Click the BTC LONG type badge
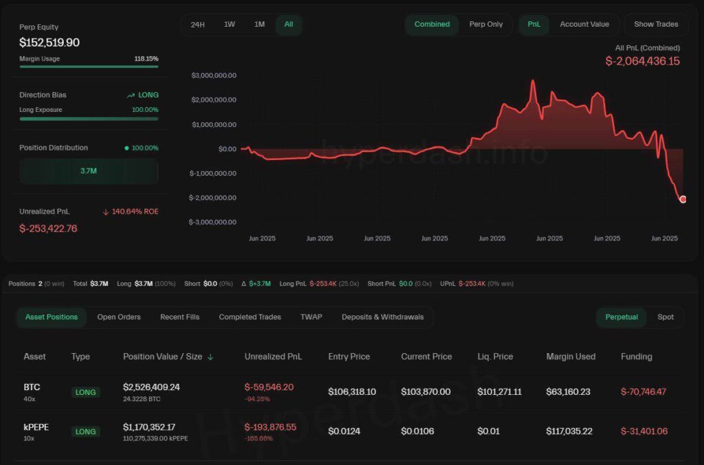 86,392
